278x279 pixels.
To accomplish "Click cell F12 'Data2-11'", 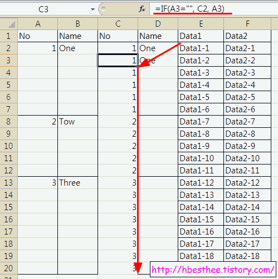I will (x=247, y=171).
